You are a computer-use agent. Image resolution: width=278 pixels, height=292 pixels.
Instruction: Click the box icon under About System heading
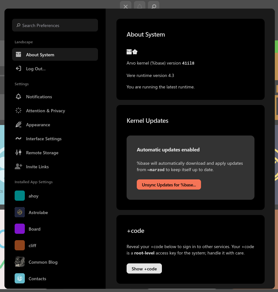coord(129,52)
